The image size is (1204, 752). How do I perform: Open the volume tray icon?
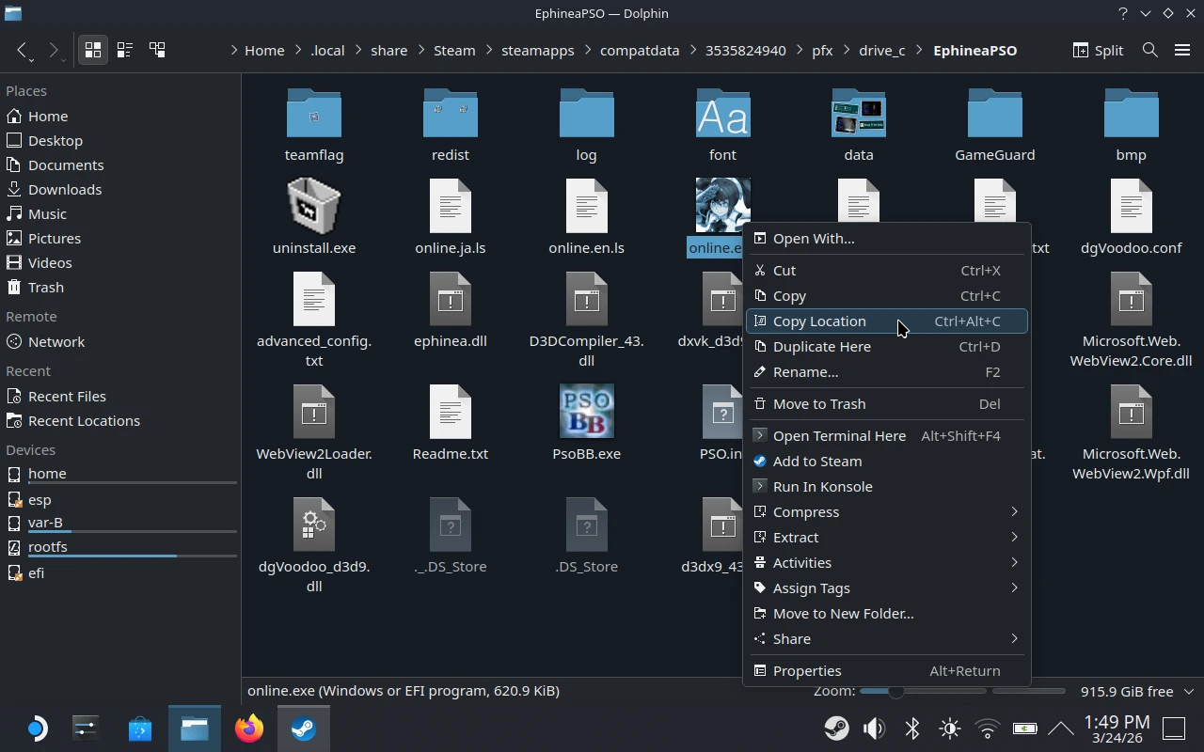[x=874, y=728]
